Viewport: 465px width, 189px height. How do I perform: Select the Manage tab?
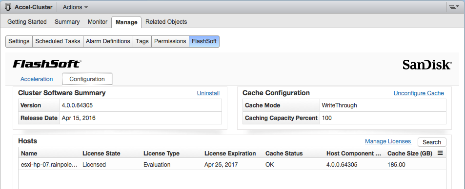[127, 22]
